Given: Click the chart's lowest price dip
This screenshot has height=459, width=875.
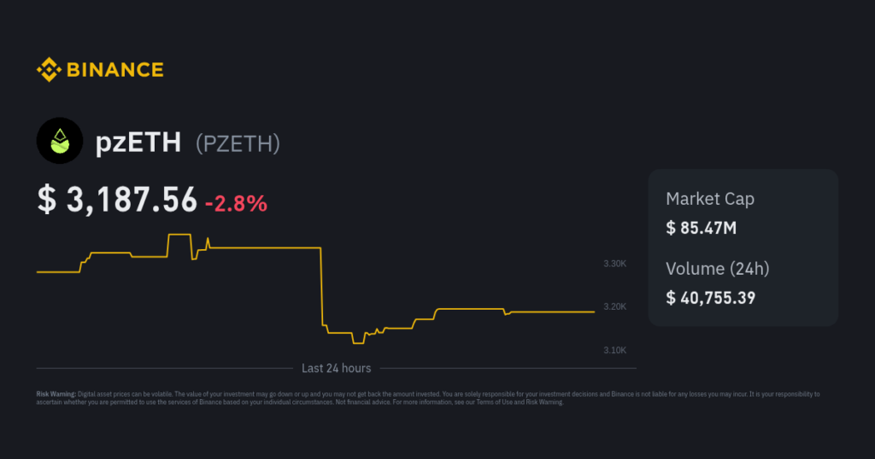Looking at the screenshot, I should point(358,343).
